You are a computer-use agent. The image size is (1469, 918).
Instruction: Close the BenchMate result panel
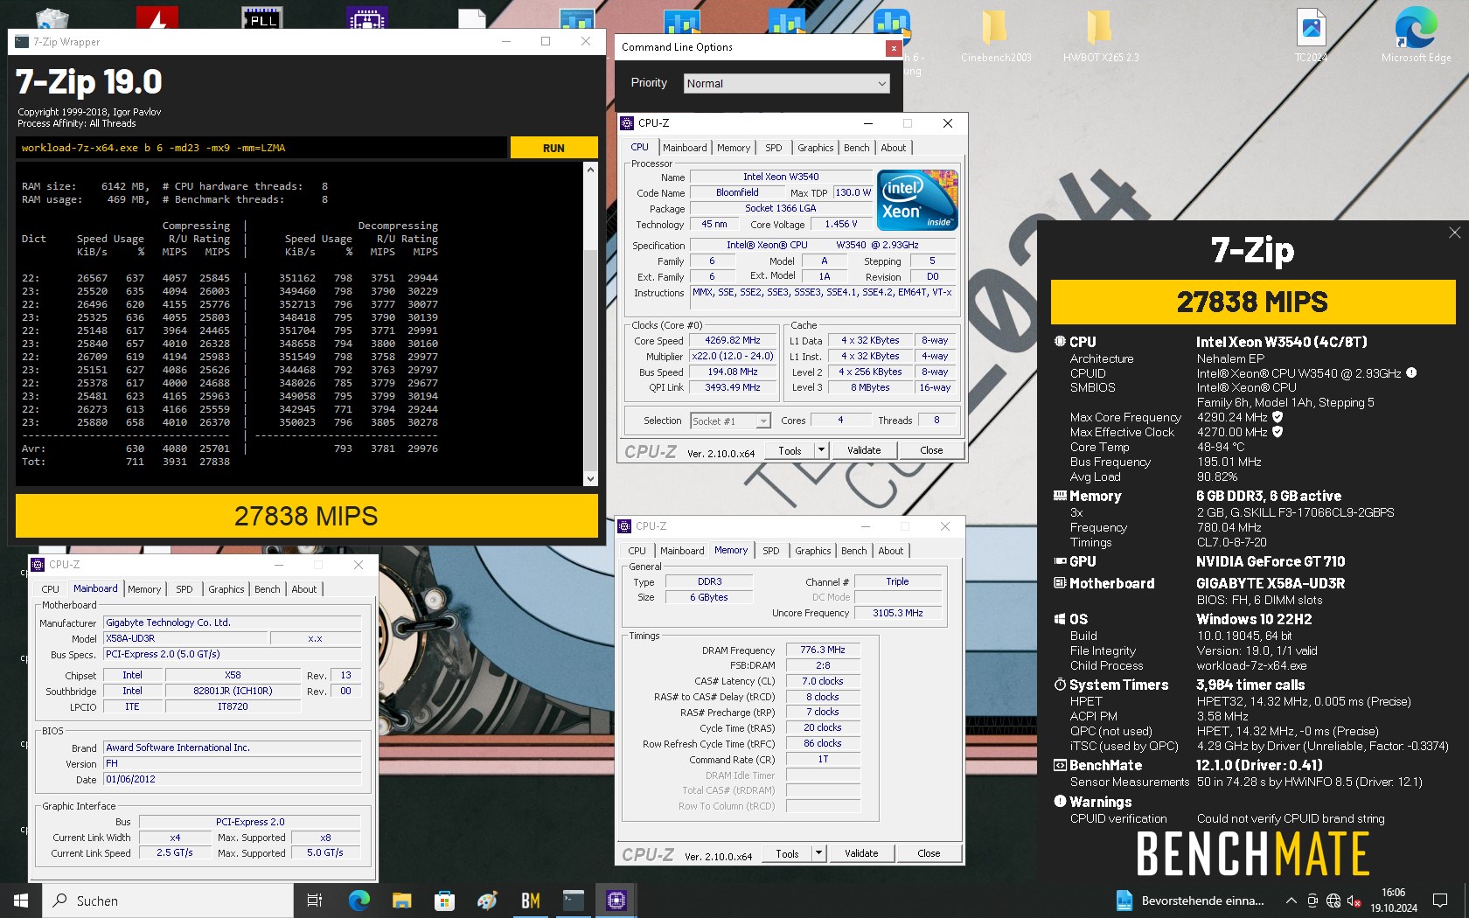1454,233
